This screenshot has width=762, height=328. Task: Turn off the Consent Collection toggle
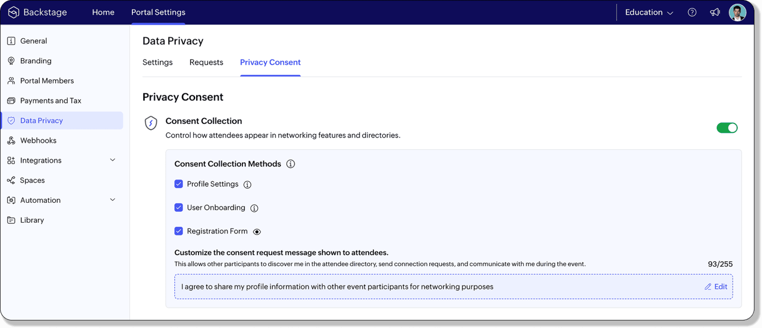point(727,128)
